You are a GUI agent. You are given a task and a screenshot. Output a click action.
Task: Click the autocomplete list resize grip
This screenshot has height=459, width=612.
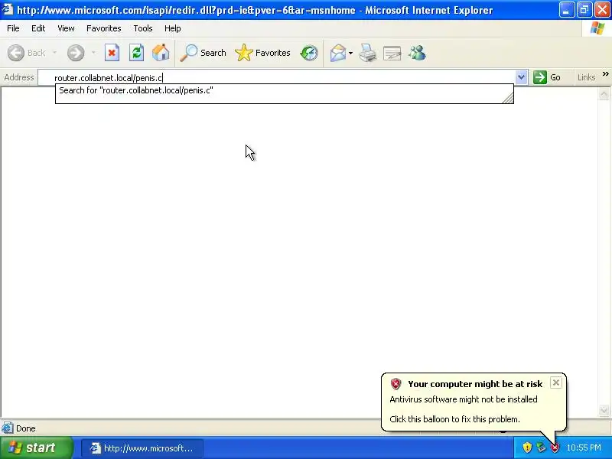click(x=508, y=98)
